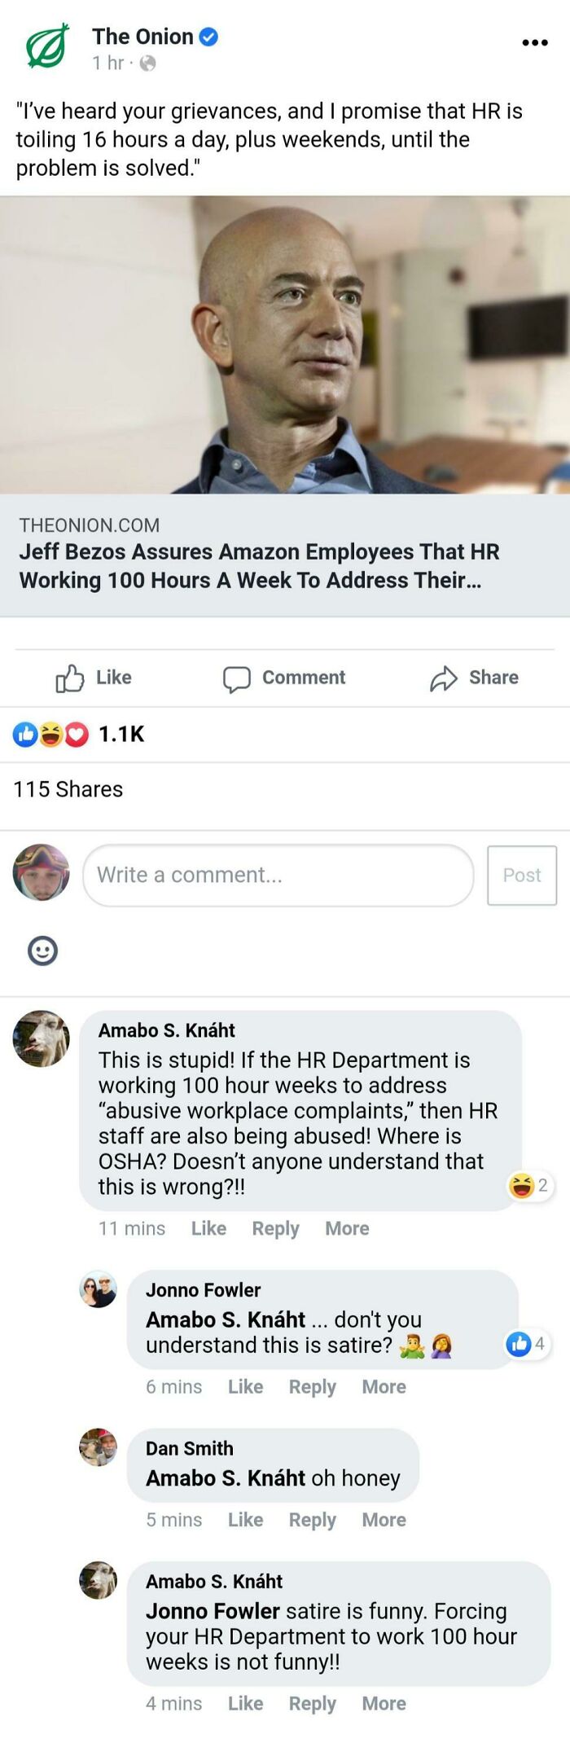Open laughing reaction count on Amabo's first comment
Viewport: 570px width, 1743px height.
(529, 1185)
